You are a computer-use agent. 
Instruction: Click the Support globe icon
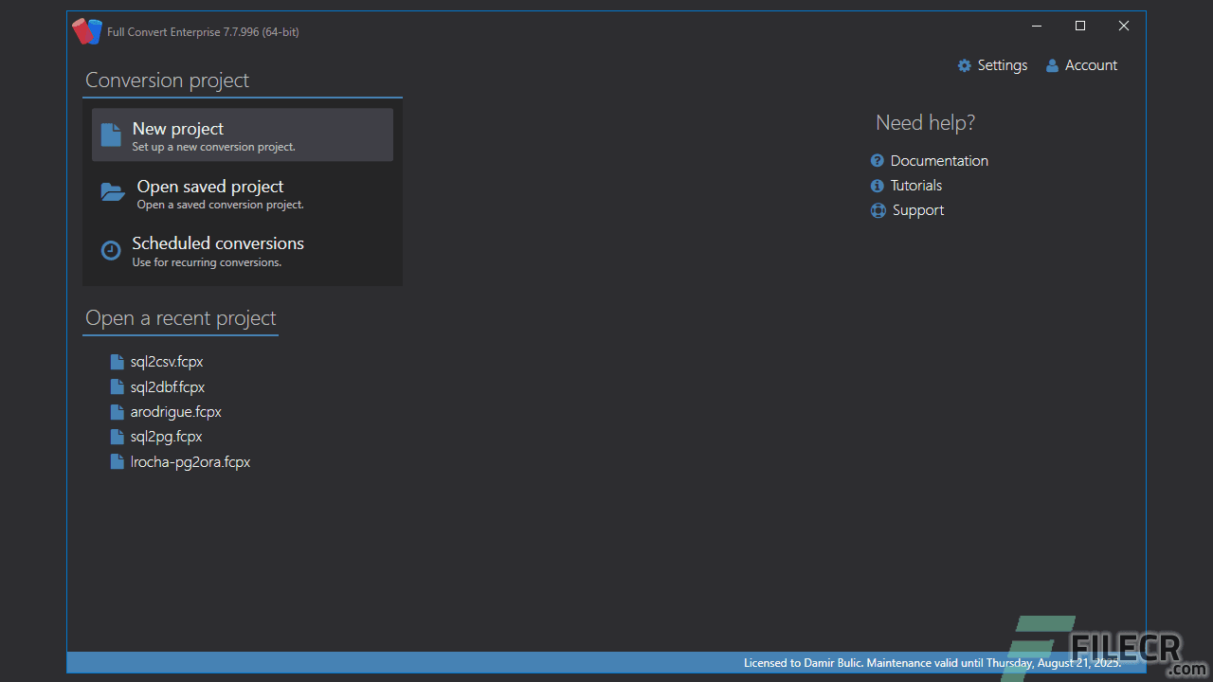point(878,209)
